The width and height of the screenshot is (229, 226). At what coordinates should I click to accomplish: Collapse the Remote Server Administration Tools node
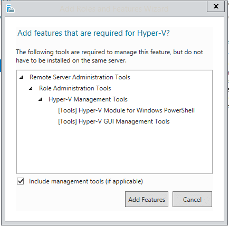[21, 77]
